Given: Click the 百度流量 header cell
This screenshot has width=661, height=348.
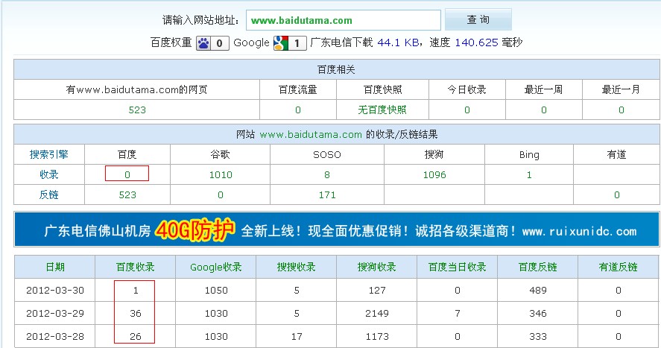Looking at the screenshot, I should point(297,89).
